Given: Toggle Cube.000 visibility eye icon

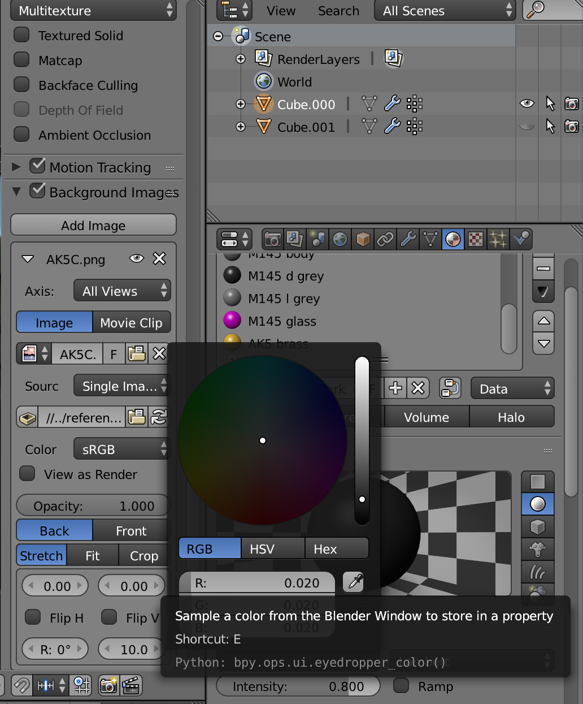Looking at the screenshot, I should tap(527, 103).
